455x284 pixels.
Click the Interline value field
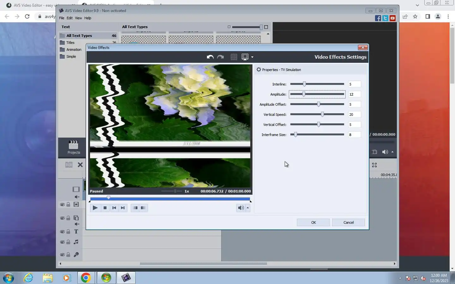[354, 84]
